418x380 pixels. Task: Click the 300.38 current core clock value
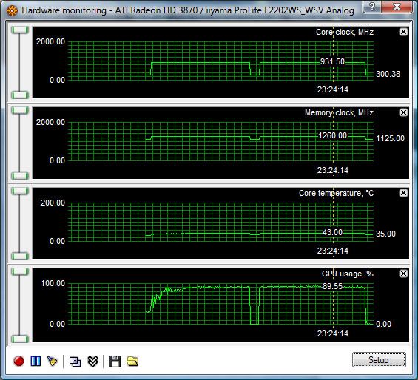[388, 74]
